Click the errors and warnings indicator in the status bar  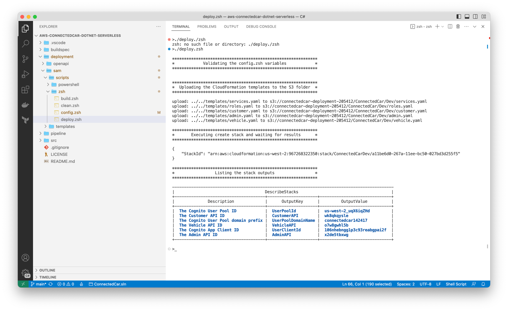[x=66, y=284]
